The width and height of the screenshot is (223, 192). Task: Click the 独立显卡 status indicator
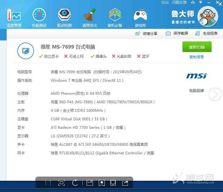(x=49, y=57)
